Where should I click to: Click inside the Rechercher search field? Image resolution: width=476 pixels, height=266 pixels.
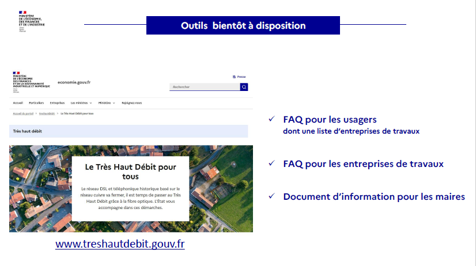(204, 87)
